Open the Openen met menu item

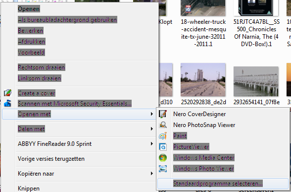(80, 114)
